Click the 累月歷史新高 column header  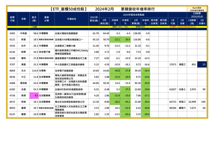coord(163,22)
